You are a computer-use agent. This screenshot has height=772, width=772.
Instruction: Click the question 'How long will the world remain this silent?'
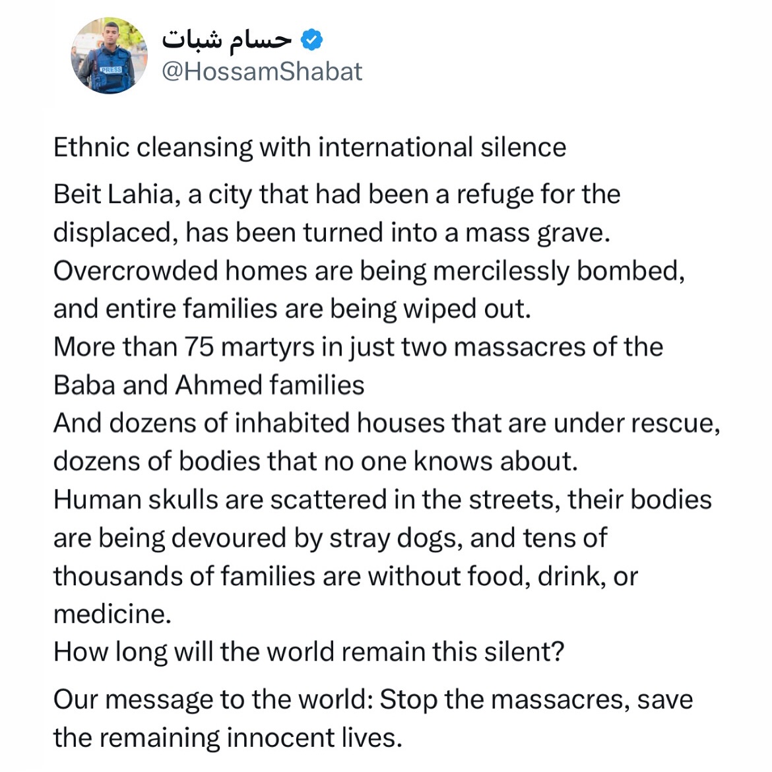[x=308, y=652]
